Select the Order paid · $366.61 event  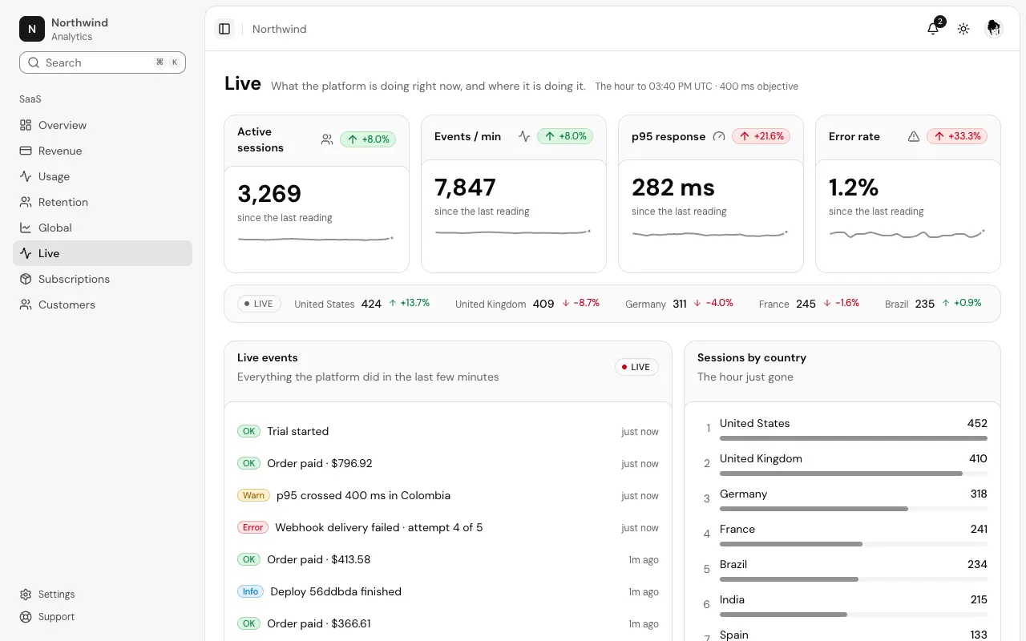448,623
